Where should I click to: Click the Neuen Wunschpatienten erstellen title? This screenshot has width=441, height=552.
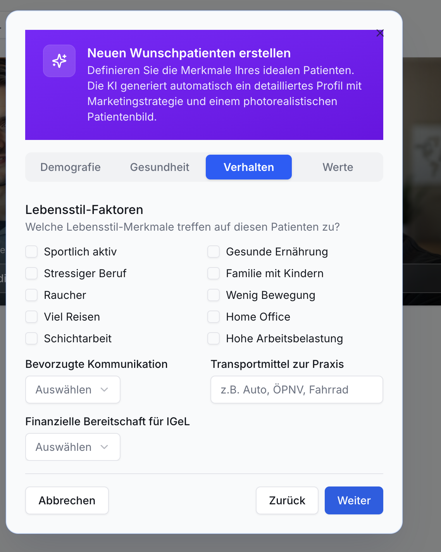click(189, 53)
